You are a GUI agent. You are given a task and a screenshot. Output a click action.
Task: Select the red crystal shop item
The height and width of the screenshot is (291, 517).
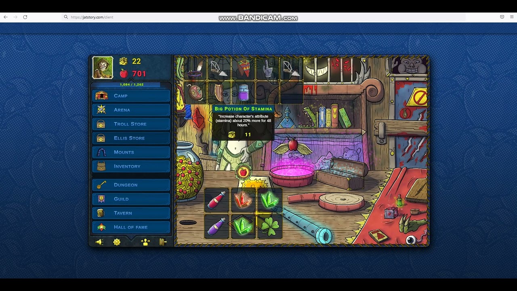[243, 200]
